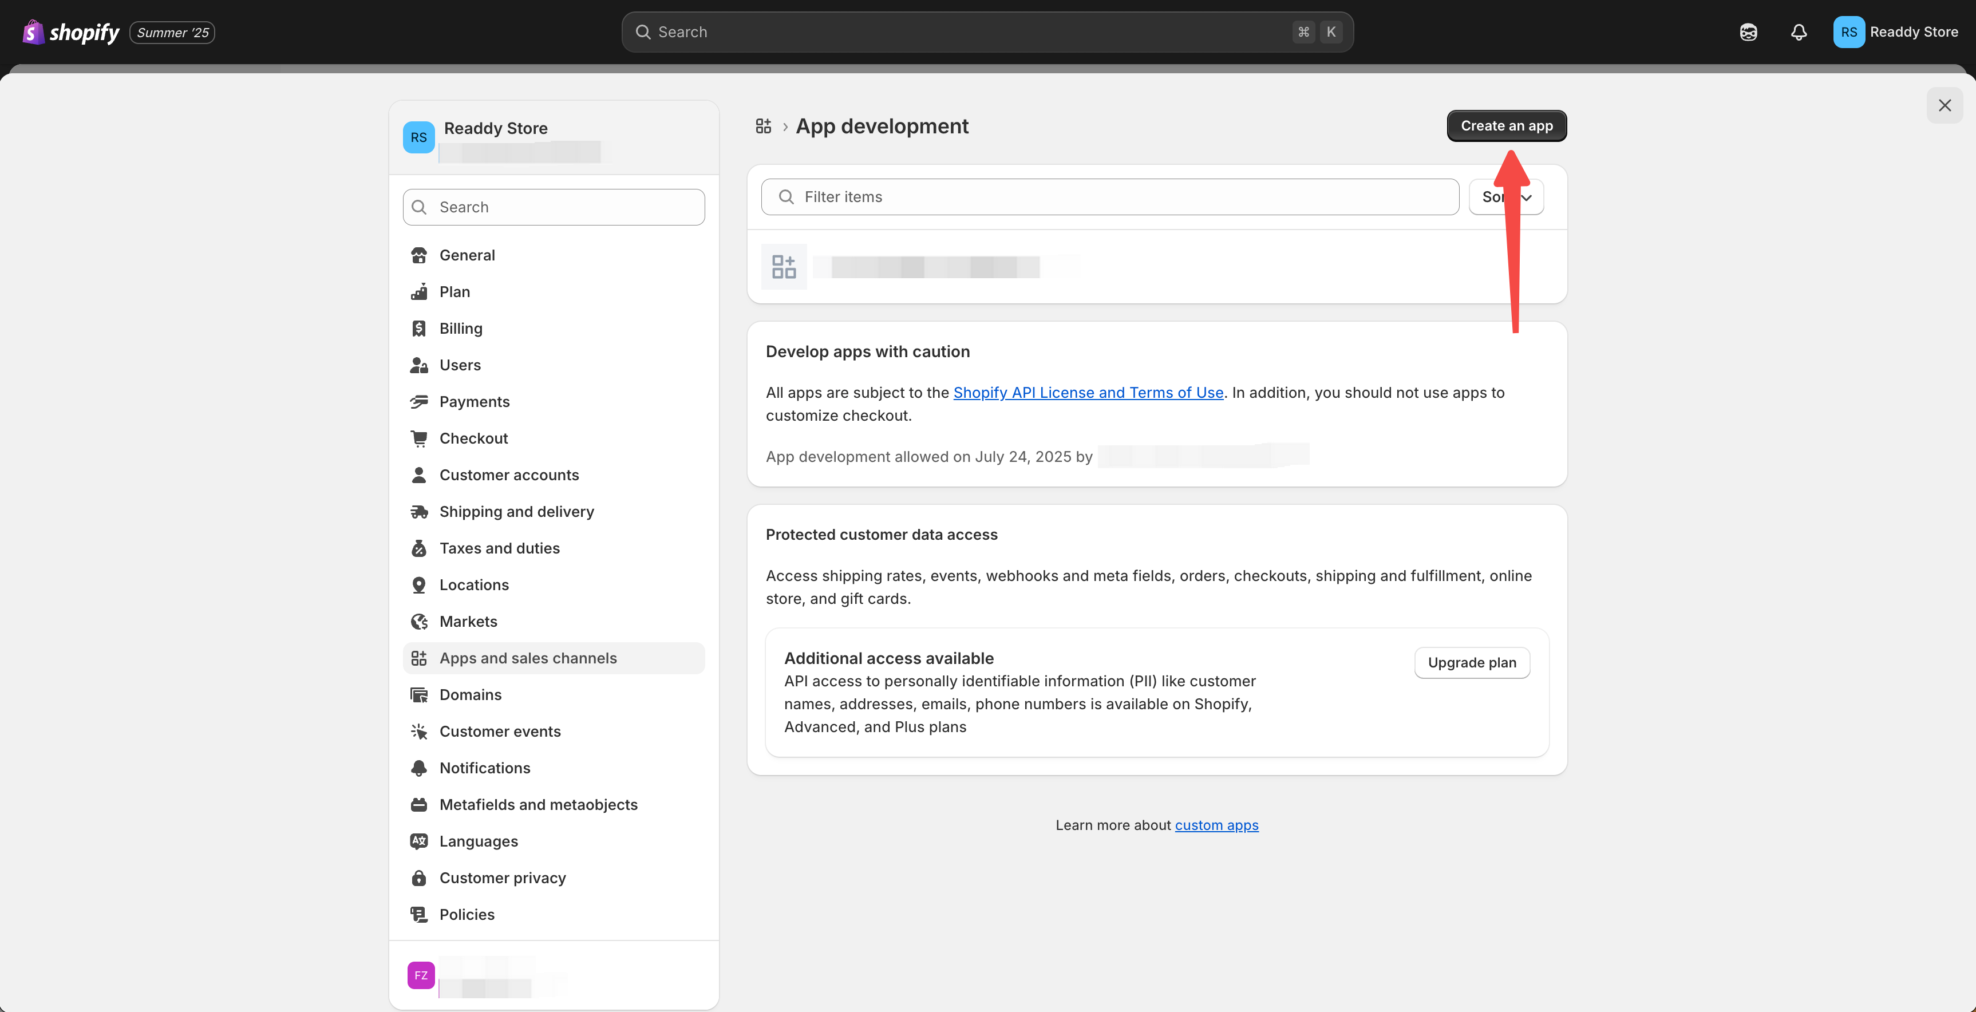Go to Customer events settings

(x=499, y=731)
